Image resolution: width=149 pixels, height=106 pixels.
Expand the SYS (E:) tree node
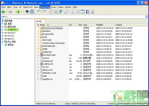(x=3, y=36)
